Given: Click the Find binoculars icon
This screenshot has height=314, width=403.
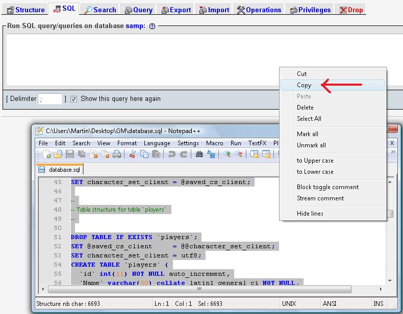Looking at the screenshot, I should tap(199, 154).
